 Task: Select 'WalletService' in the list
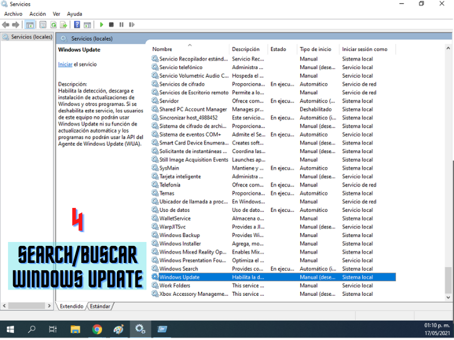pos(175,218)
